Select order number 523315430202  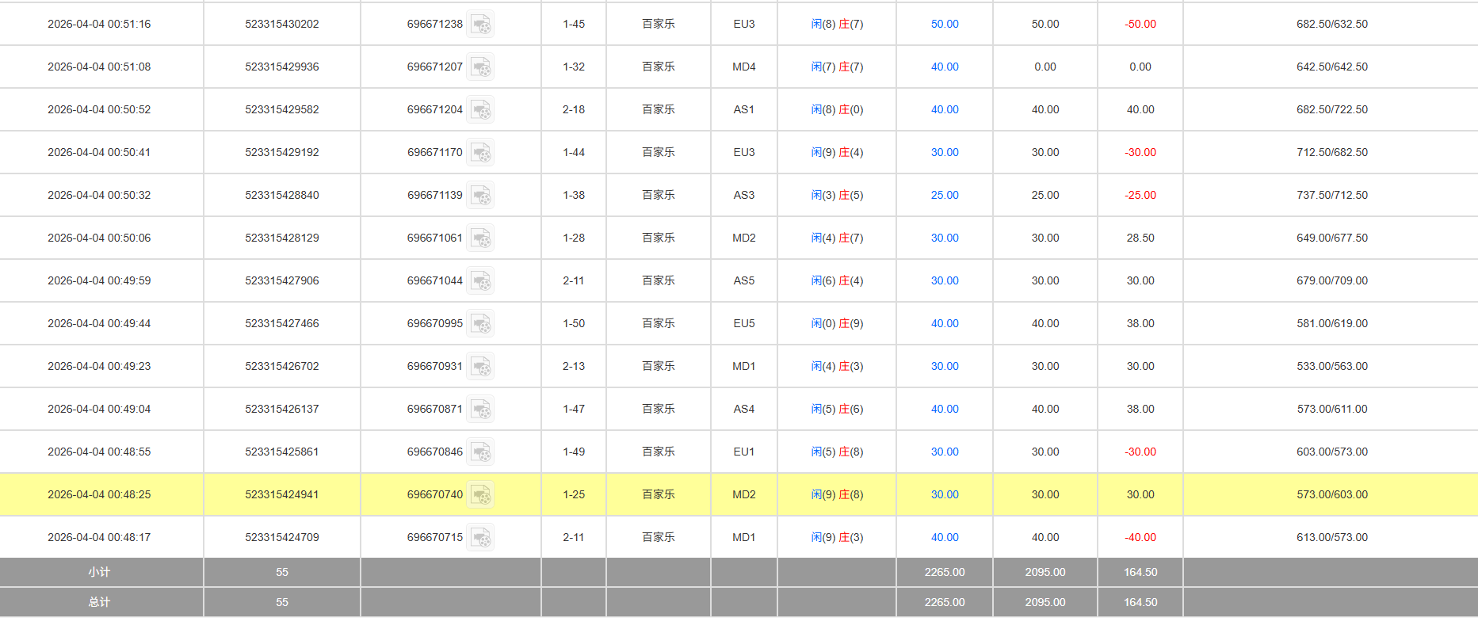pyautogui.click(x=281, y=25)
